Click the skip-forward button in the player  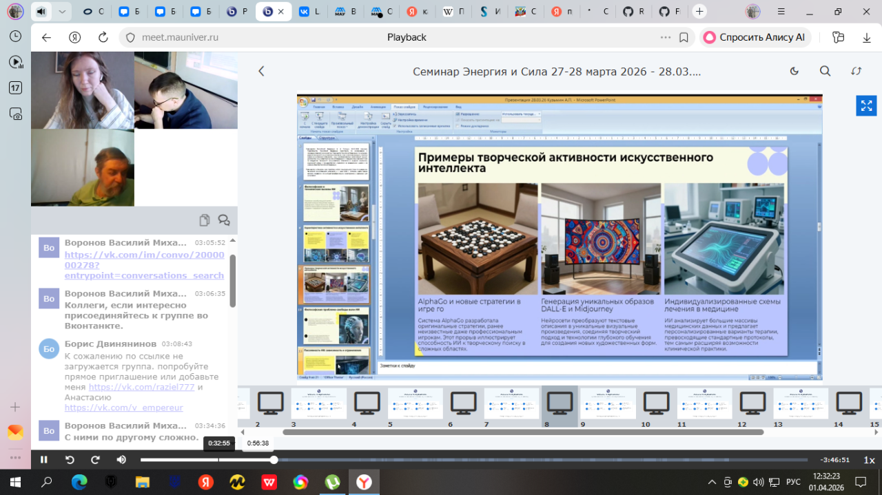(96, 460)
